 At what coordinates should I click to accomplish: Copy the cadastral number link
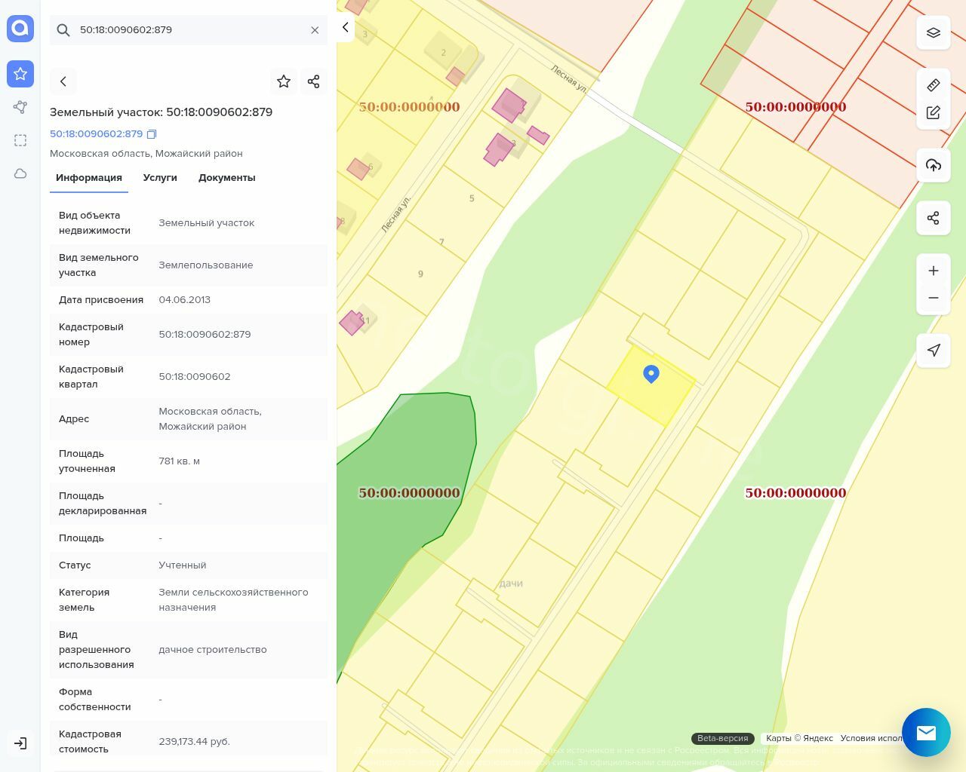(152, 134)
